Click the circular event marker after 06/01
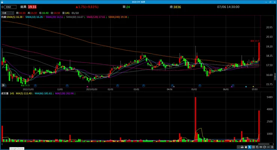 pos(233,86)
